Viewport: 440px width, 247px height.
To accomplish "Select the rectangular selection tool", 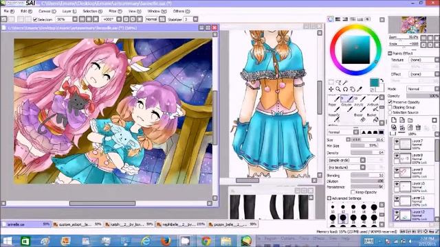I will click(331, 82).
